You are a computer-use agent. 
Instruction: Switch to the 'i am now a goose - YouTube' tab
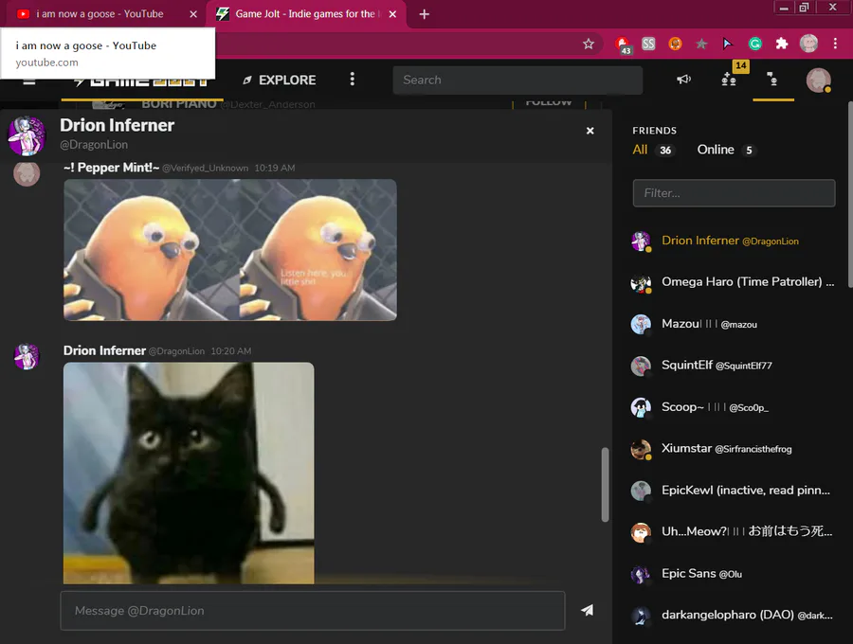pyautogui.click(x=100, y=14)
